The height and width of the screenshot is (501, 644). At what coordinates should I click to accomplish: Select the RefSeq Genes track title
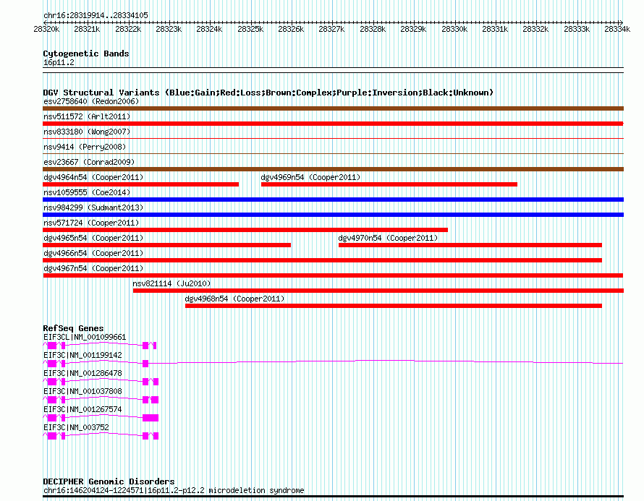[73, 328]
